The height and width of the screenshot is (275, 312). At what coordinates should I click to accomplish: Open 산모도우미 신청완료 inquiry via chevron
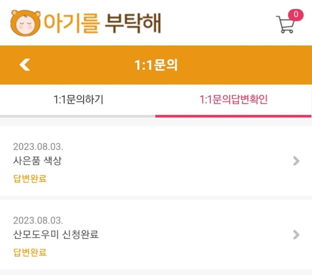click(x=296, y=234)
